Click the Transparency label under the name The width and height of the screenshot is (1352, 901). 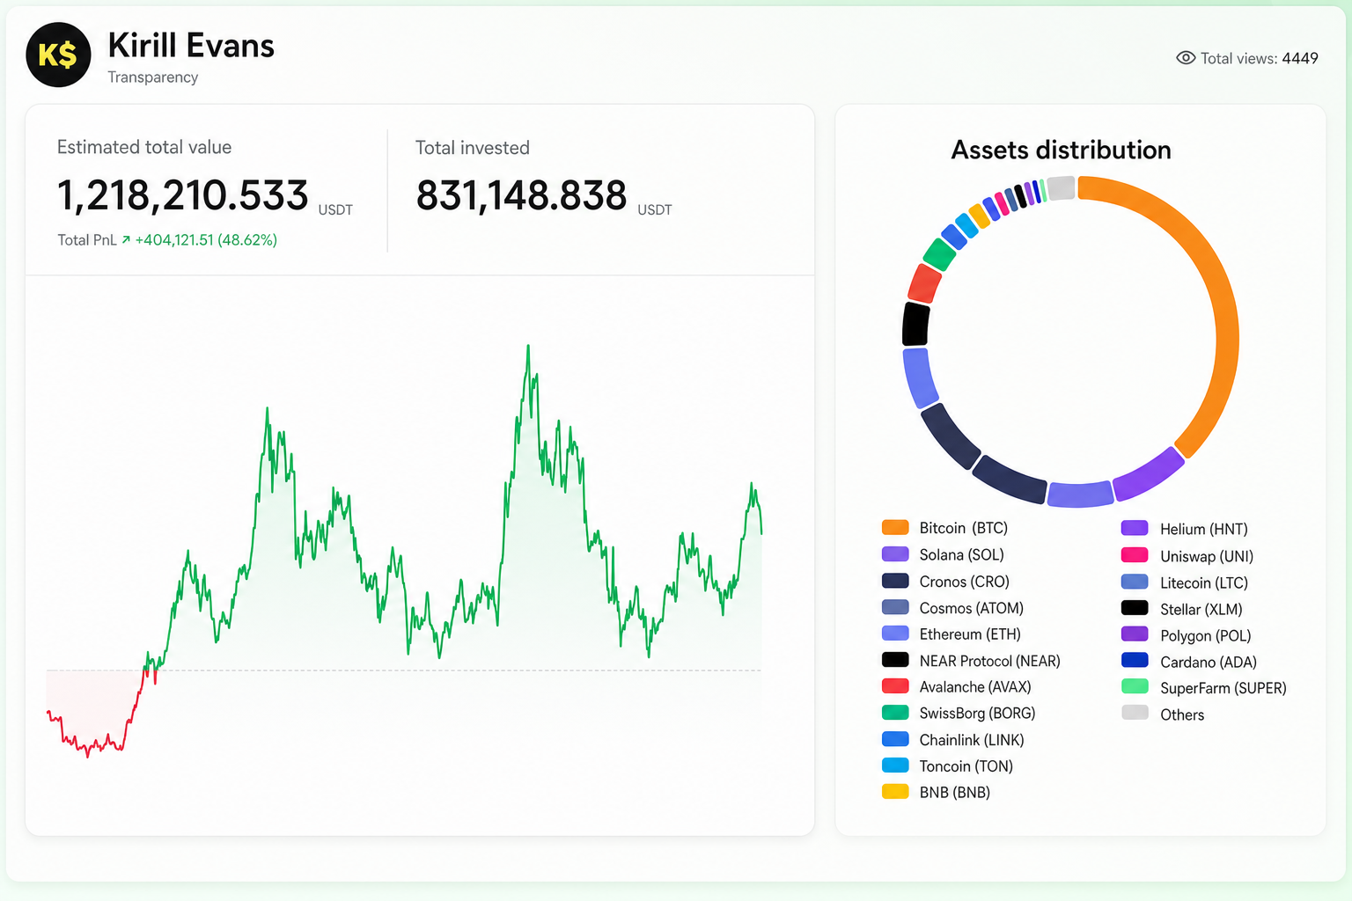coord(153,77)
